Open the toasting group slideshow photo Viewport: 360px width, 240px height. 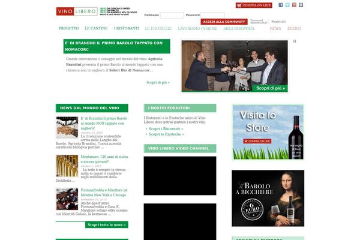tap(235, 66)
